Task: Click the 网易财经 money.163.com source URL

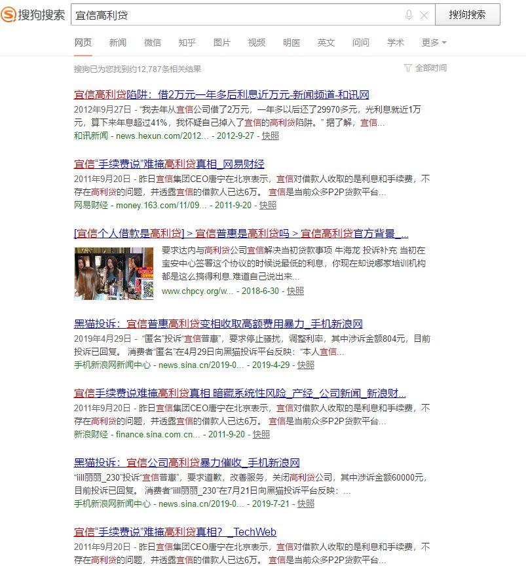Action: pyautogui.click(x=140, y=205)
